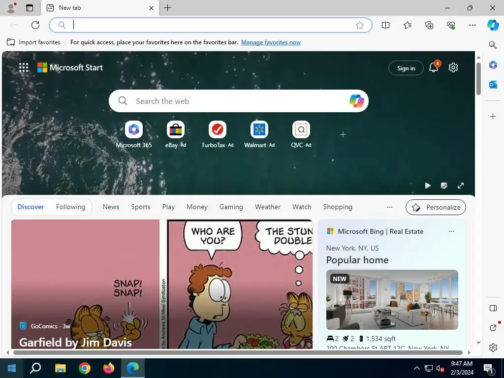504x378 pixels.
Task: Open Settings and more ellipsis menu
Action: tap(472, 25)
